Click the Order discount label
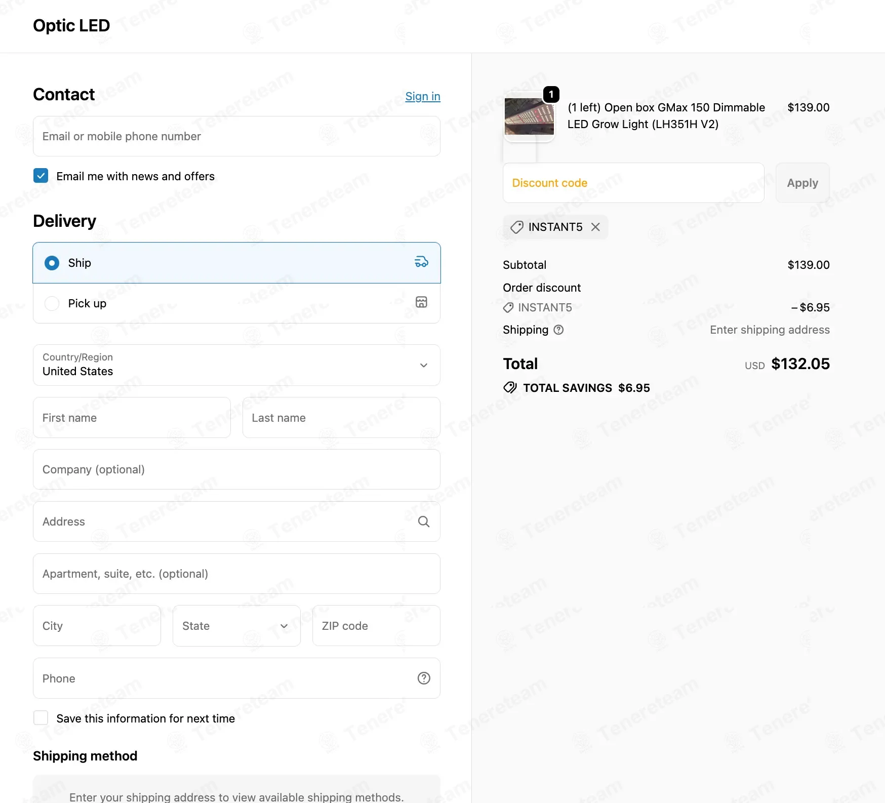The height and width of the screenshot is (803, 885). 542,288
